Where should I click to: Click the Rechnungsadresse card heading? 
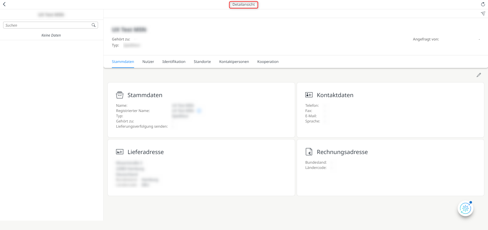[x=342, y=152]
